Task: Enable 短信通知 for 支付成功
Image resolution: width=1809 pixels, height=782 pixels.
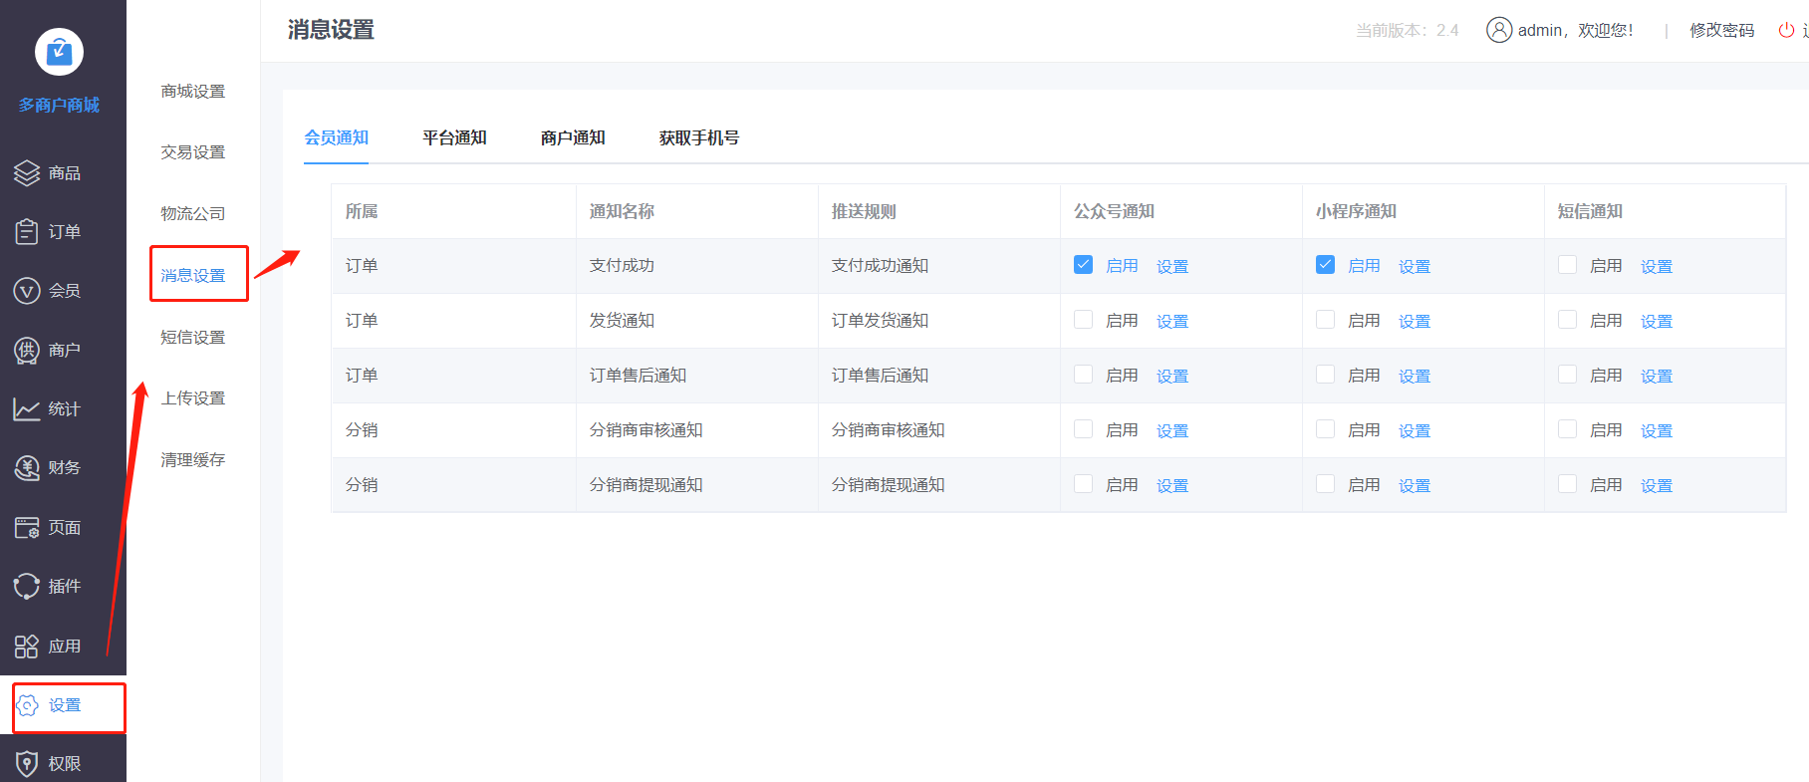Action: pos(1568,265)
